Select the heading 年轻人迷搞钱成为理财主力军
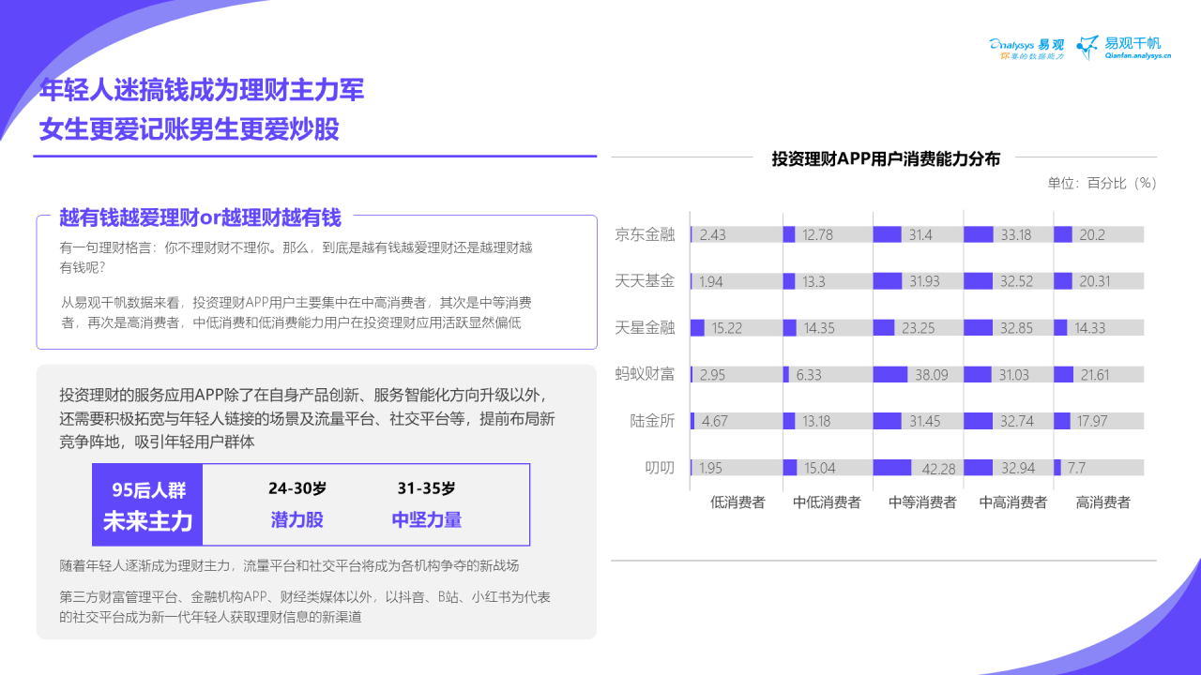Screen dimensions: 1201x675 click(x=202, y=91)
